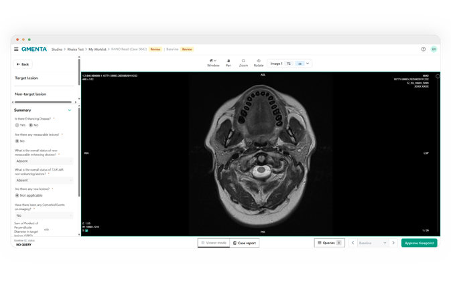Image resolution: width=451 pixels, height=285 pixels.
Task: Select the Pan tool
Action: (229, 63)
